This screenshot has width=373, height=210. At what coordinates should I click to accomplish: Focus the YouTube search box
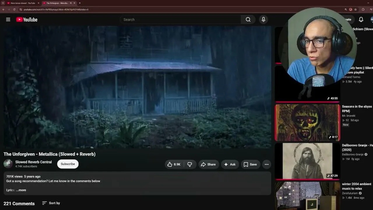[180, 20]
